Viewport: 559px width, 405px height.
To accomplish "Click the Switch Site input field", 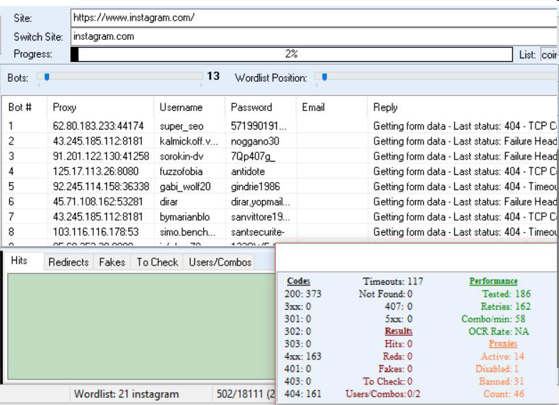I will coord(315,37).
